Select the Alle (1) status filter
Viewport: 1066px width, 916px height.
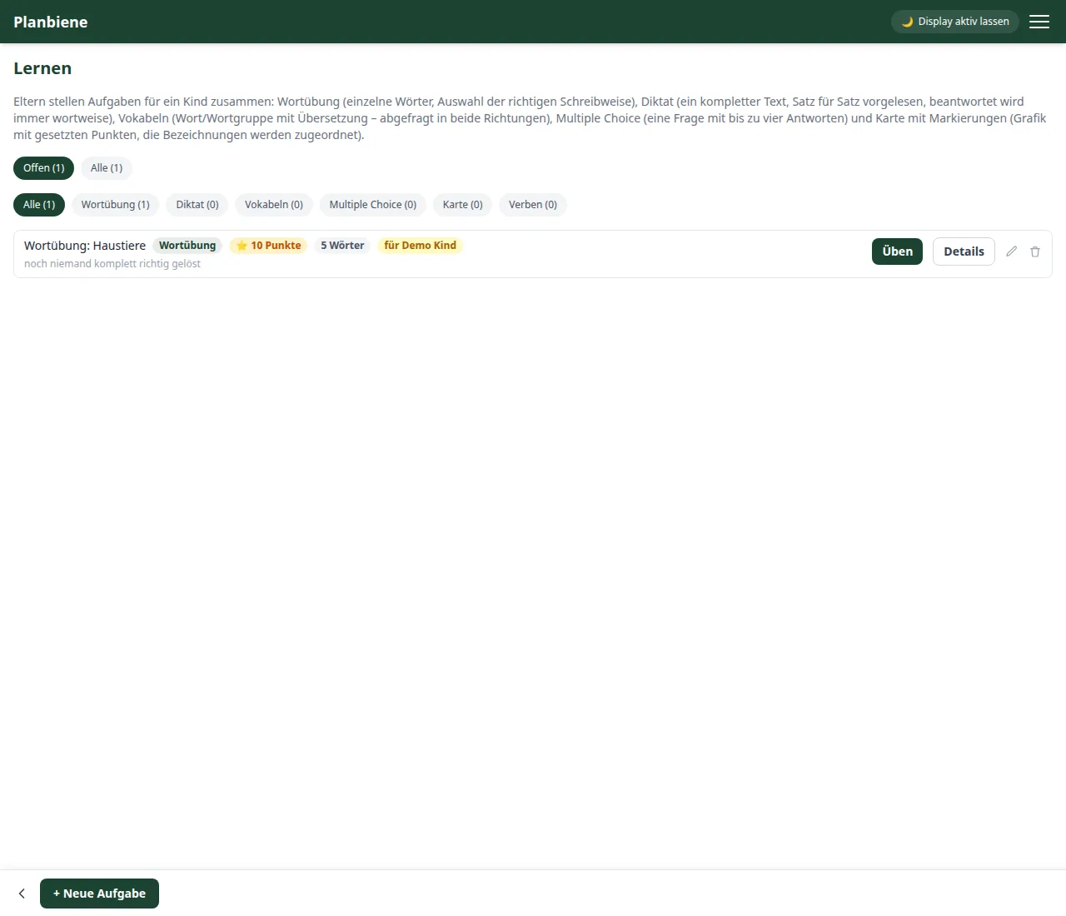[107, 168]
